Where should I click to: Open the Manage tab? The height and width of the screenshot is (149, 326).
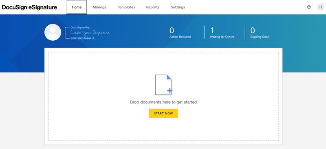click(x=99, y=7)
